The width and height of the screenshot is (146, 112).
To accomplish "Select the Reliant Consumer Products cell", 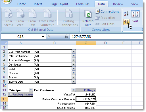I will pyautogui.click(x=55, y=99).
